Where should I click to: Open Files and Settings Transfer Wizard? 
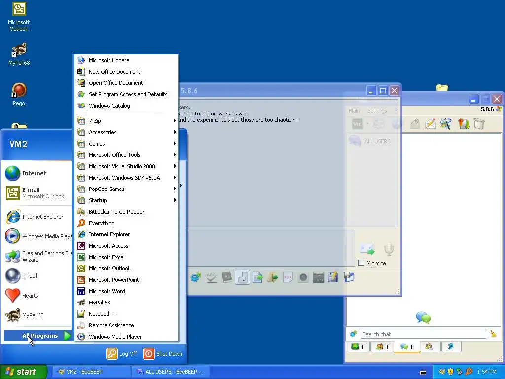(37, 256)
